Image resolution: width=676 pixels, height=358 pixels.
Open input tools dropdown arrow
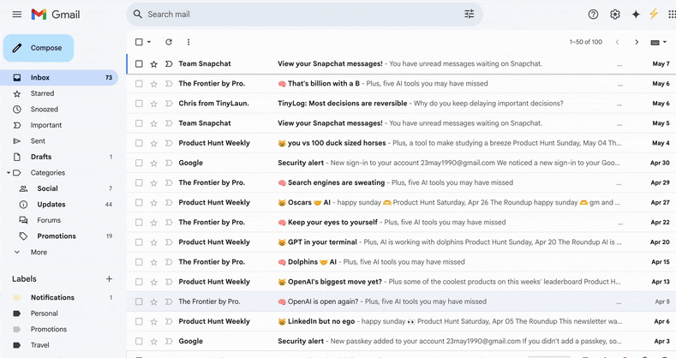tap(665, 42)
